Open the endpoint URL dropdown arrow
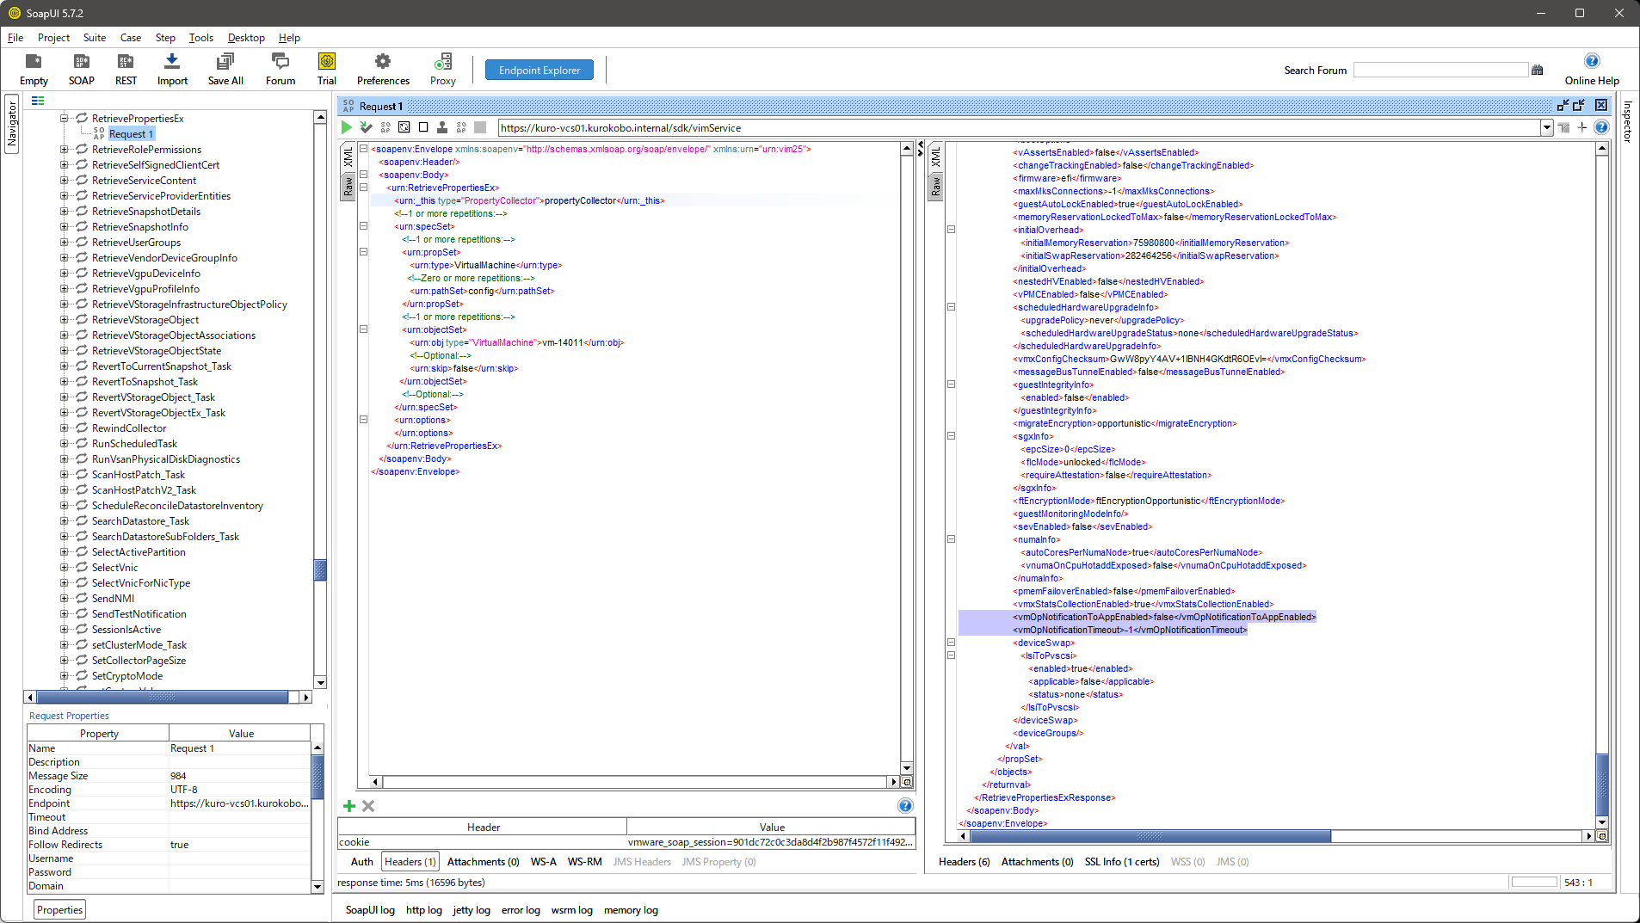This screenshot has width=1640, height=923. [x=1546, y=128]
